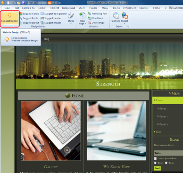The image size is (183, 173).
Task: Expand the Styles dropdown arrow
Action: 71,23
